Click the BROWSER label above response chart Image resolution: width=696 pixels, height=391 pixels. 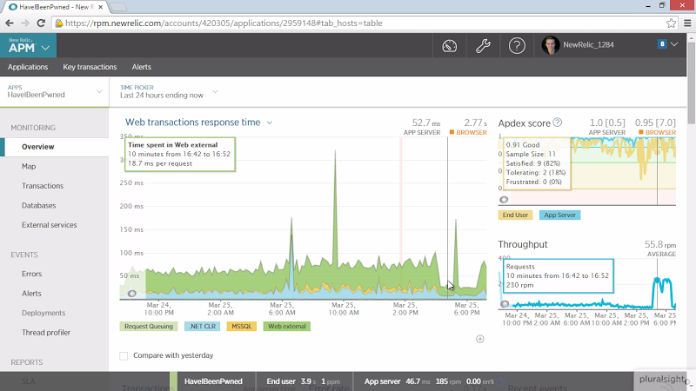[468, 133]
